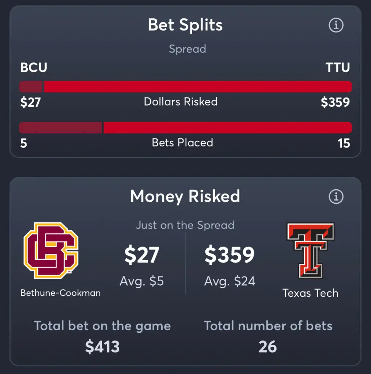Image resolution: width=371 pixels, height=374 pixels.
Task: Tap the Bethune-Cookman team logo
Action: pos(51,251)
